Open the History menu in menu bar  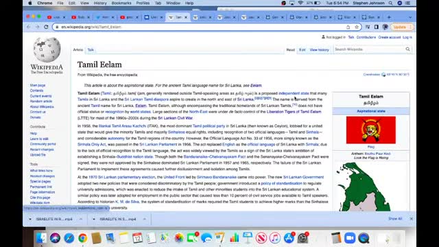click(x=100, y=3)
